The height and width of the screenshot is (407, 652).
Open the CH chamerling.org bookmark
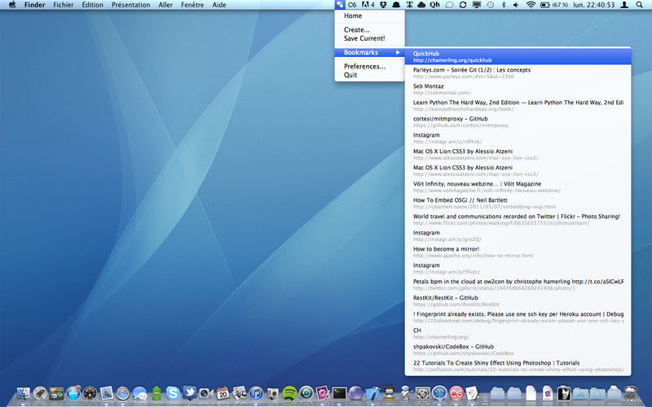pyautogui.click(x=518, y=334)
